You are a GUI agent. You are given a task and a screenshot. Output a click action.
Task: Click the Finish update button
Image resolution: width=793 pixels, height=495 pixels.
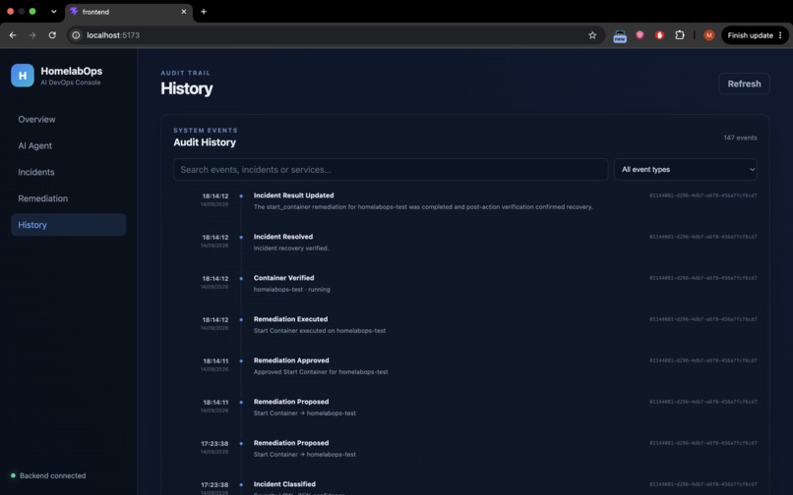coord(755,35)
